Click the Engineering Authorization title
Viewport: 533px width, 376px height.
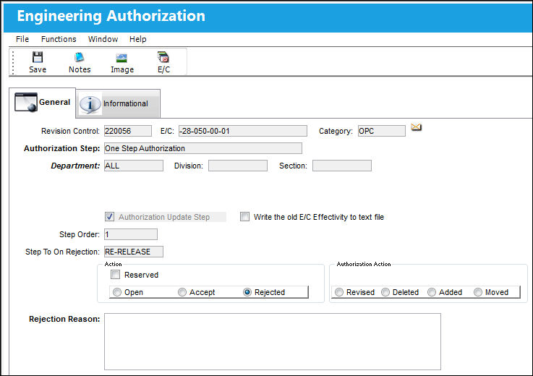111,16
